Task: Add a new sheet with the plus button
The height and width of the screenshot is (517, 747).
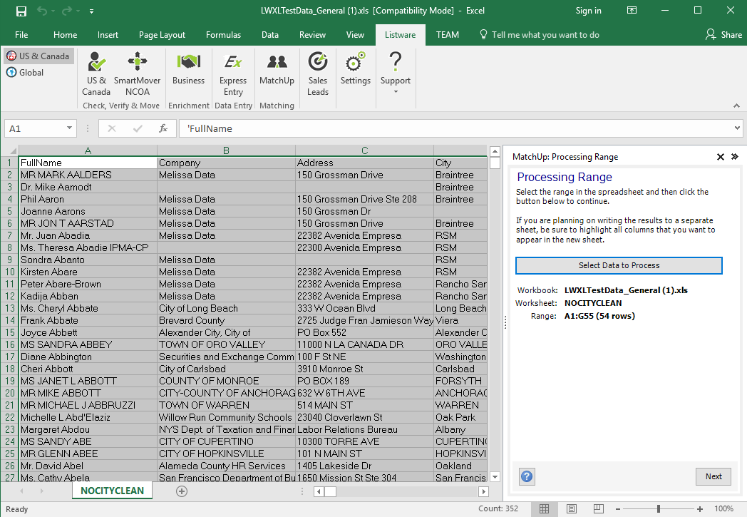Action: pyautogui.click(x=182, y=491)
